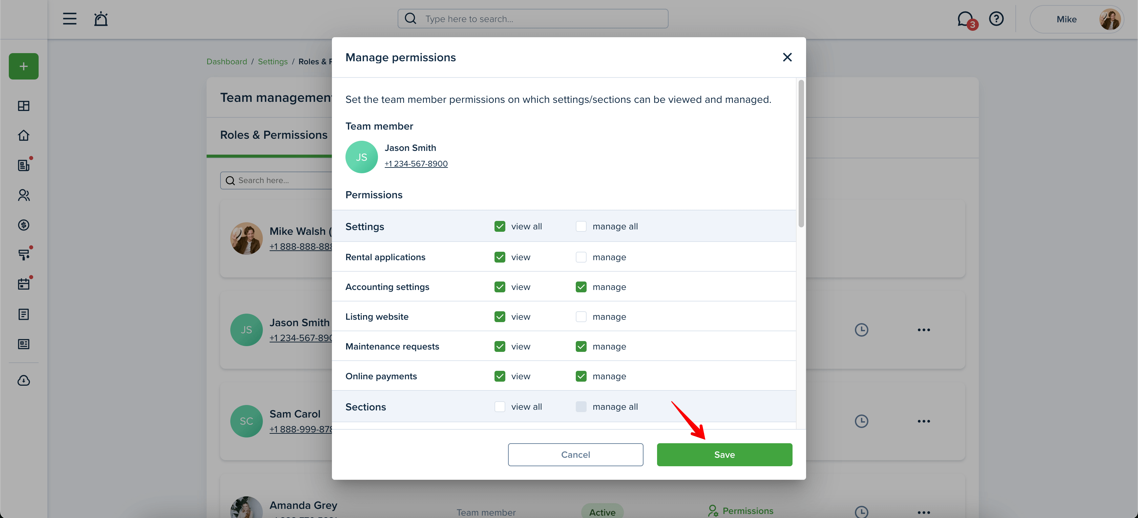Check Rental applications manage checkbox
This screenshot has height=518, width=1138.
pyautogui.click(x=581, y=257)
